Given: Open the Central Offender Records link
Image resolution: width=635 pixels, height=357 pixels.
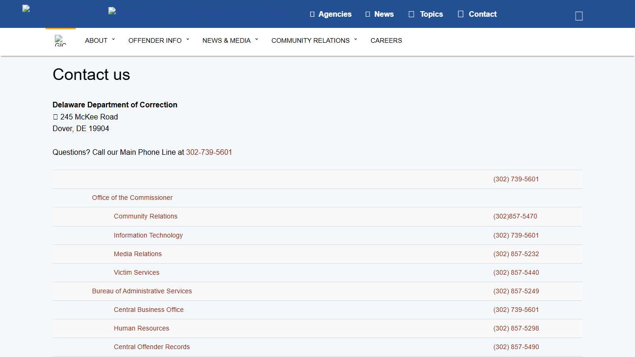Looking at the screenshot, I should click(x=152, y=347).
